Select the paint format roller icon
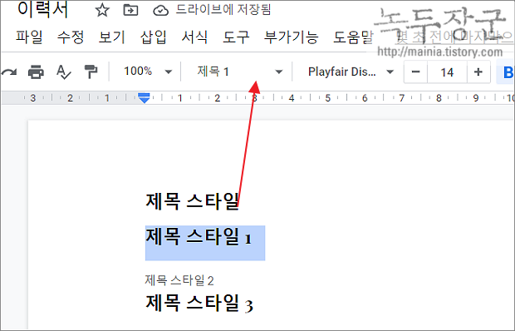Viewport: 515px width, 331px height. pyautogui.click(x=91, y=72)
